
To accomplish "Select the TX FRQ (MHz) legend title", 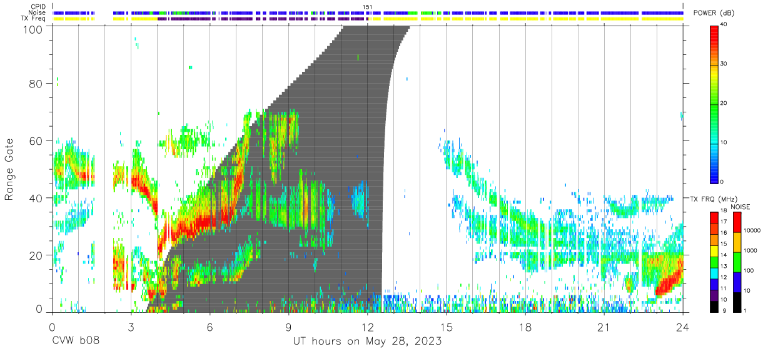I will 713,199.
